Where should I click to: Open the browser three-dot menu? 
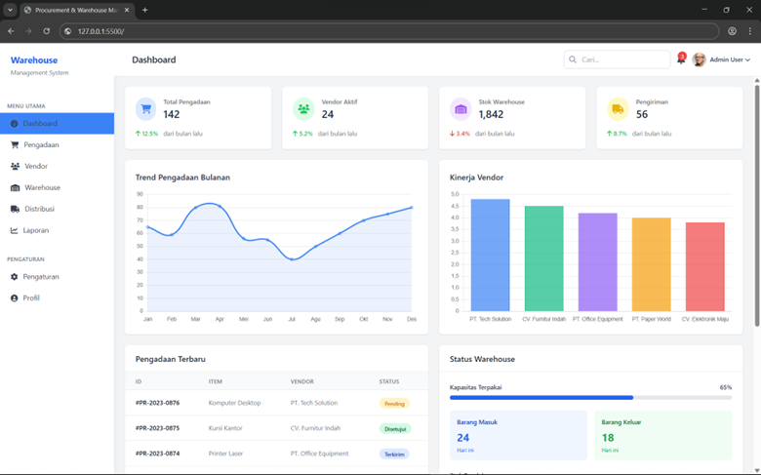click(749, 31)
